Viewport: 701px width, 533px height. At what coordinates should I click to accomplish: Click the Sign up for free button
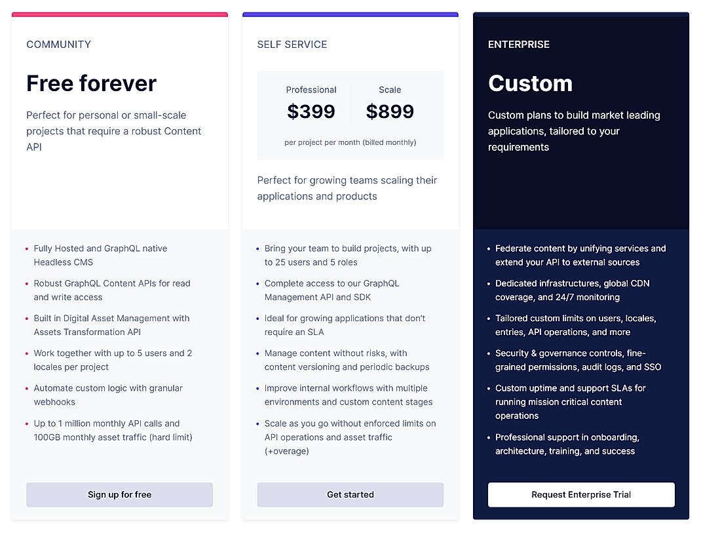coord(119,494)
